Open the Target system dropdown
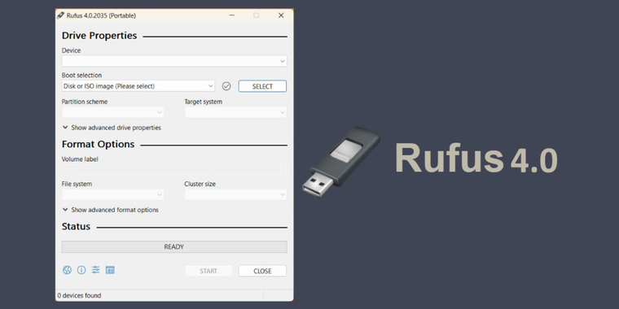 235,112
